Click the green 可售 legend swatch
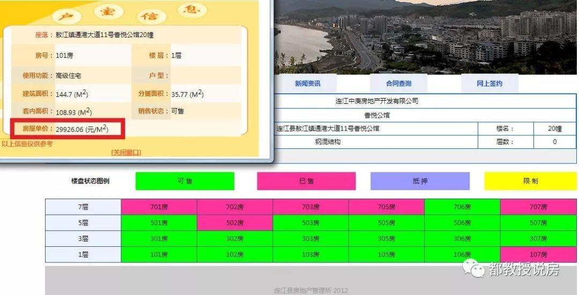Viewport: 579px width, 295px height. click(185, 181)
